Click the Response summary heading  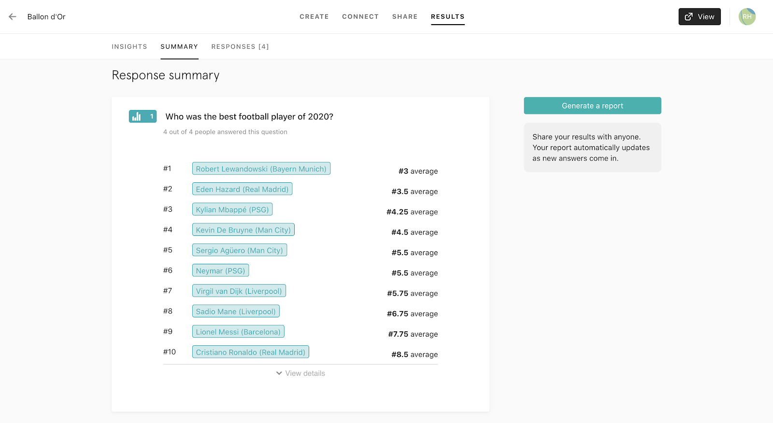click(166, 75)
